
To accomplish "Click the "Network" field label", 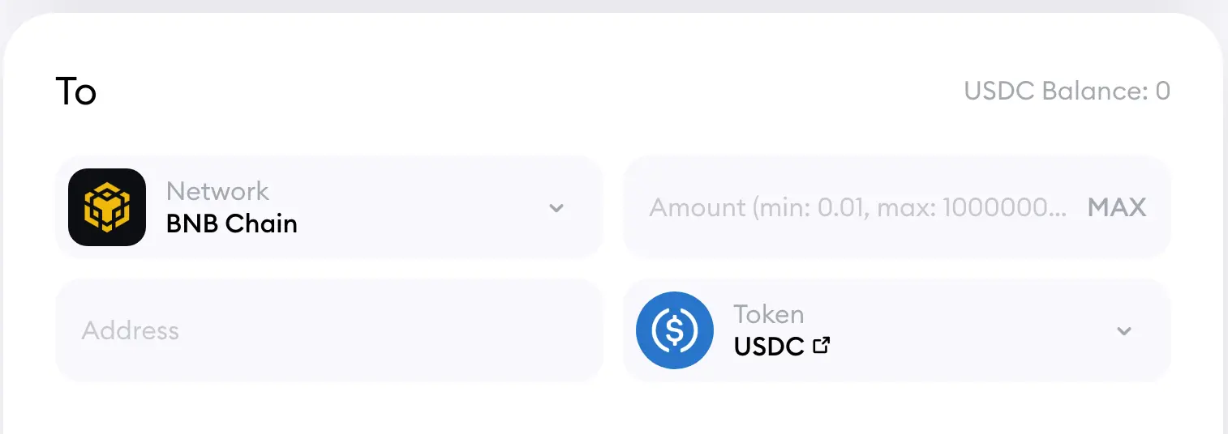I will (x=217, y=191).
